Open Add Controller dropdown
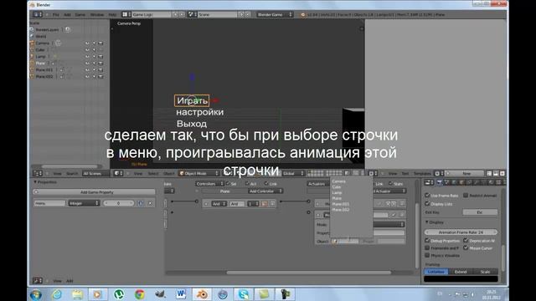Image resolution: width=536 pixels, height=301 pixels. pos(265,191)
